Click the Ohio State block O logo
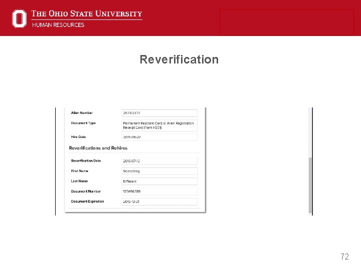Image resolution: width=361 pixels, height=270 pixels. click(x=20, y=18)
